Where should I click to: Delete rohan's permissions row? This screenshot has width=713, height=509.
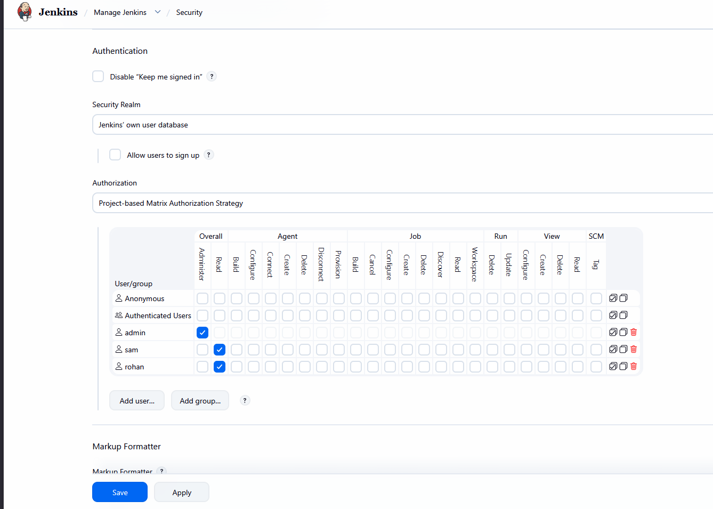[634, 366]
